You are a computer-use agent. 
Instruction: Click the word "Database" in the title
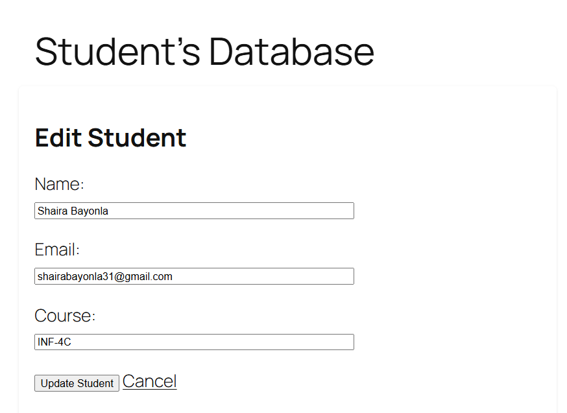pyautogui.click(x=291, y=51)
